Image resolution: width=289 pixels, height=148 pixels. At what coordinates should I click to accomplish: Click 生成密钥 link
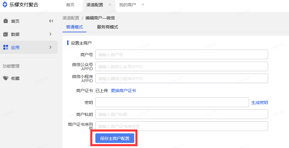[260, 103]
